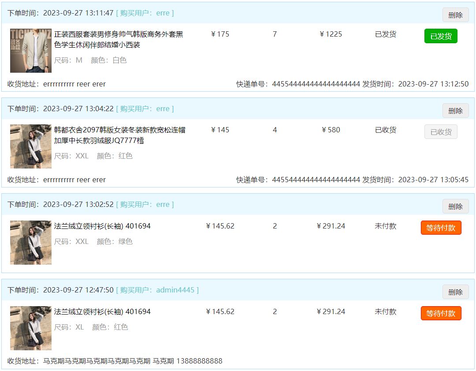Viewport: 476px width, 371px height.
Task: Remove admin4445's order with the 删除 button
Action: 455,292
